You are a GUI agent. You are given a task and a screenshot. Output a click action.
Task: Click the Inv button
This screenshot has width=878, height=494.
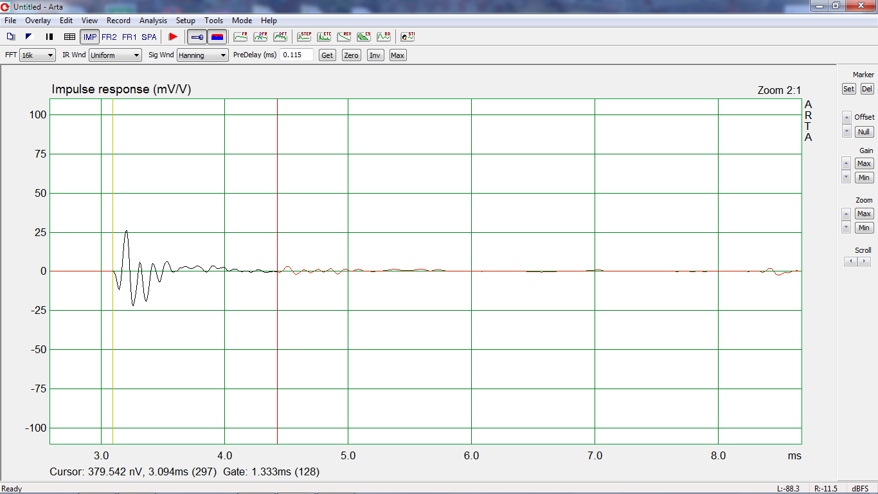(375, 55)
